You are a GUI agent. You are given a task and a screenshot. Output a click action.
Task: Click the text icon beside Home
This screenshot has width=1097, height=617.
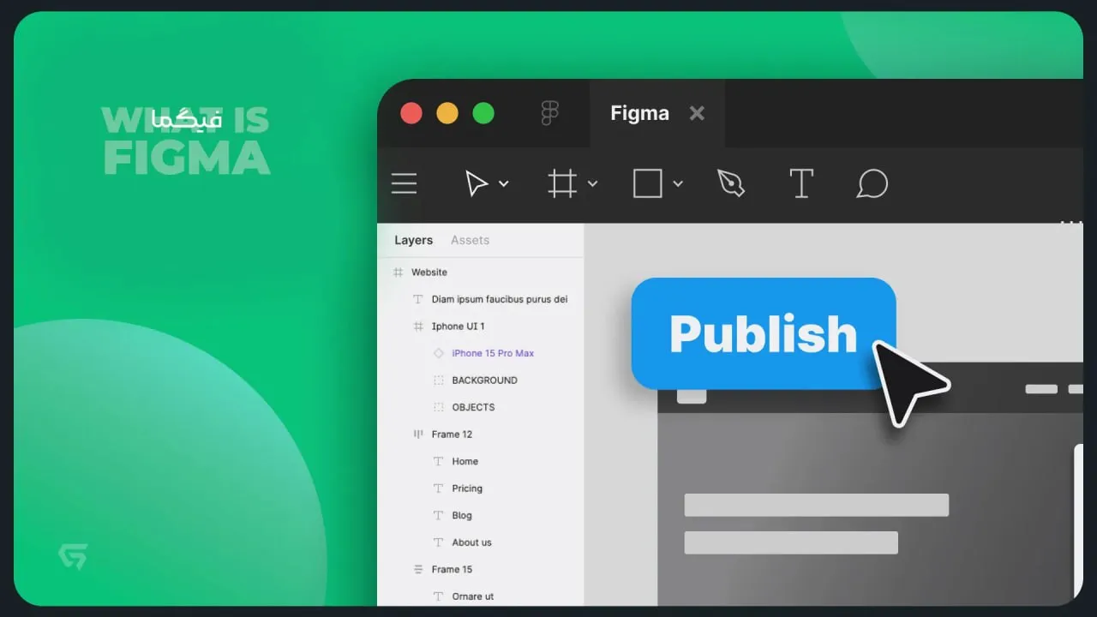[438, 461]
